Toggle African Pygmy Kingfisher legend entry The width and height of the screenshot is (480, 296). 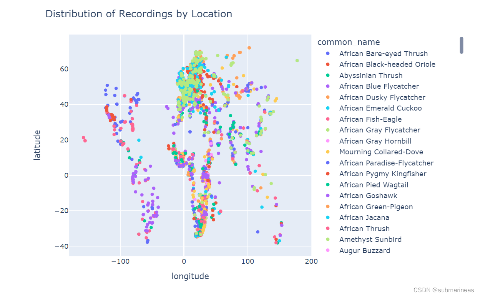point(376,174)
